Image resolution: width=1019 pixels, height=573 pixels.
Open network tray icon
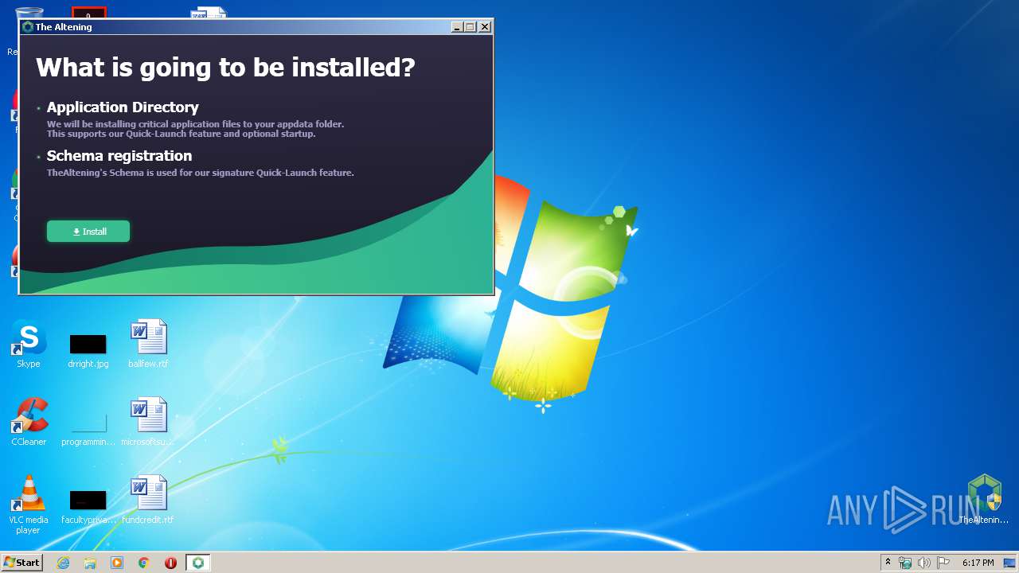coord(905,563)
